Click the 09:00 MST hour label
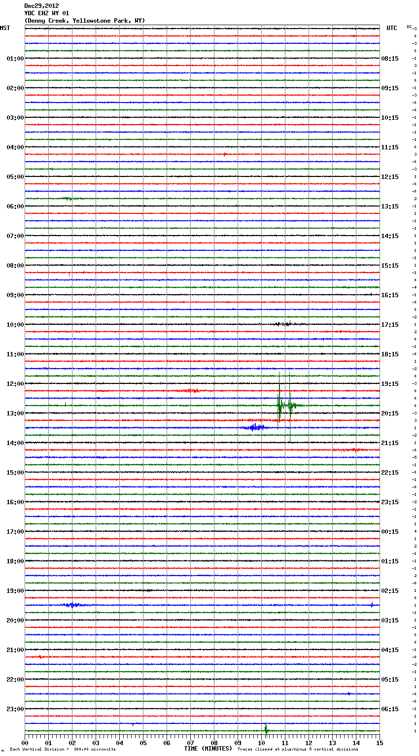The image size is (419, 756). coord(15,295)
